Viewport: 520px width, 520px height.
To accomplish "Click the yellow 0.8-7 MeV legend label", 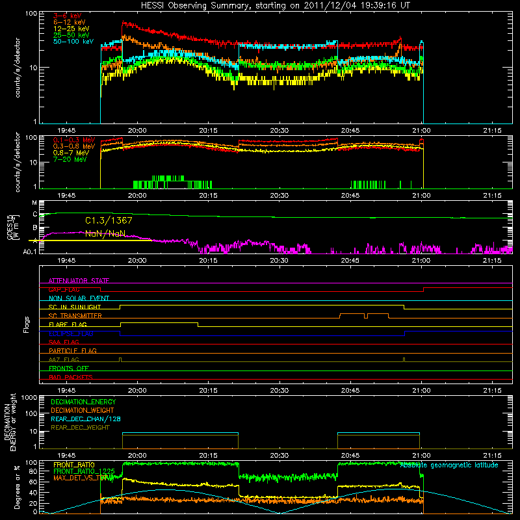I will (x=71, y=153).
